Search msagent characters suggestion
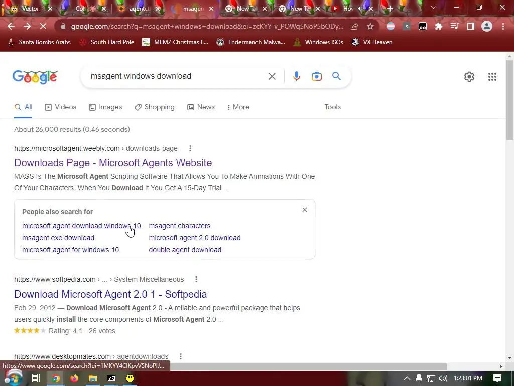The height and width of the screenshot is (386, 514). pyautogui.click(x=180, y=226)
